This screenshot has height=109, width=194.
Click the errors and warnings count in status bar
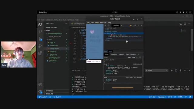57,97
